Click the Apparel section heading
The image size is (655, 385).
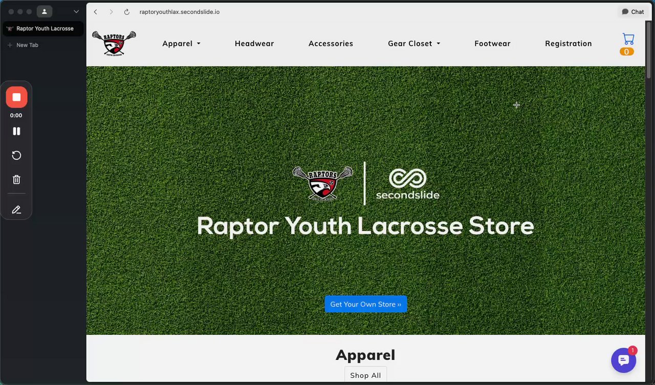click(x=365, y=355)
